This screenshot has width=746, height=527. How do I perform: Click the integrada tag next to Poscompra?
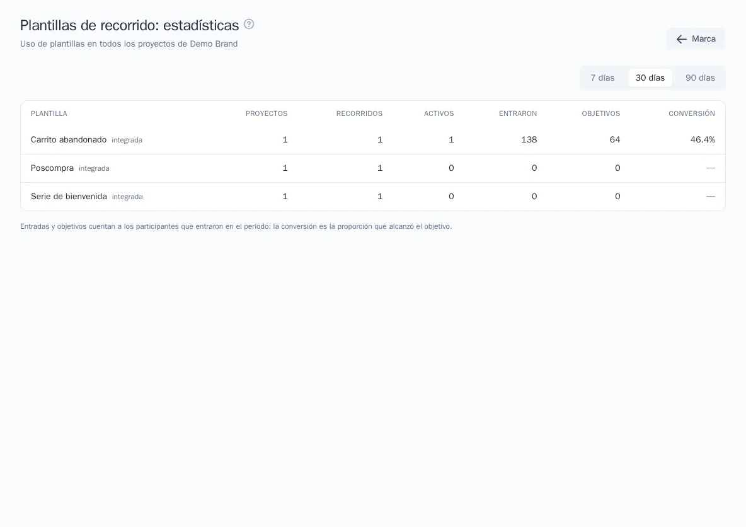tap(95, 168)
